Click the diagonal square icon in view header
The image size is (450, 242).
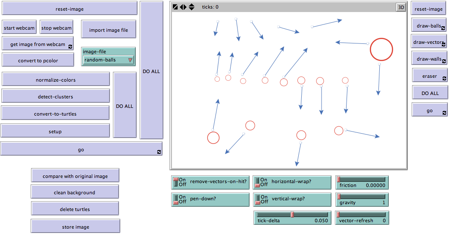(x=175, y=7)
